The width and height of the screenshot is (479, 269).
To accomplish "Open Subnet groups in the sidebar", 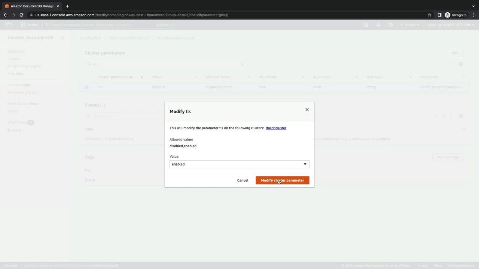I will point(19,85).
